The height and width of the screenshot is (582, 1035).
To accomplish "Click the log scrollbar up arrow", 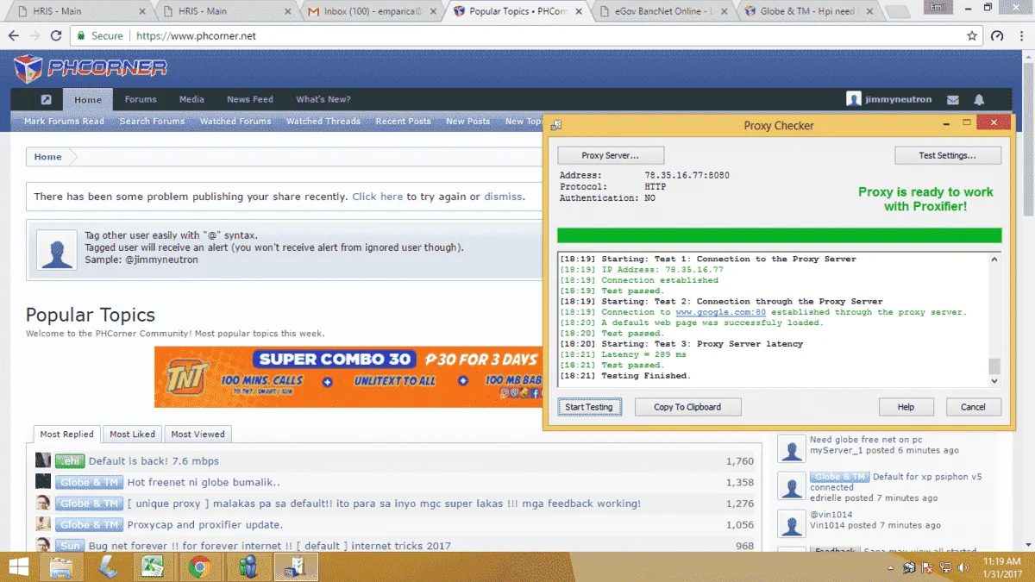I will point(994,259).
